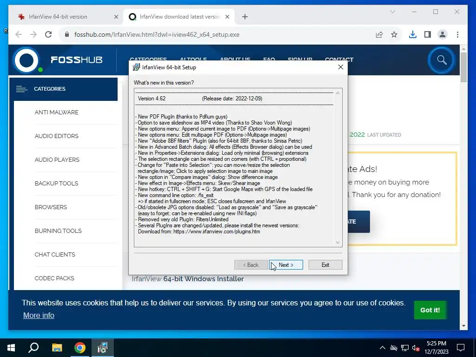Bookmark this page with the star icon
The width and height of the screenshot is (476, 357).
point(394,34)
